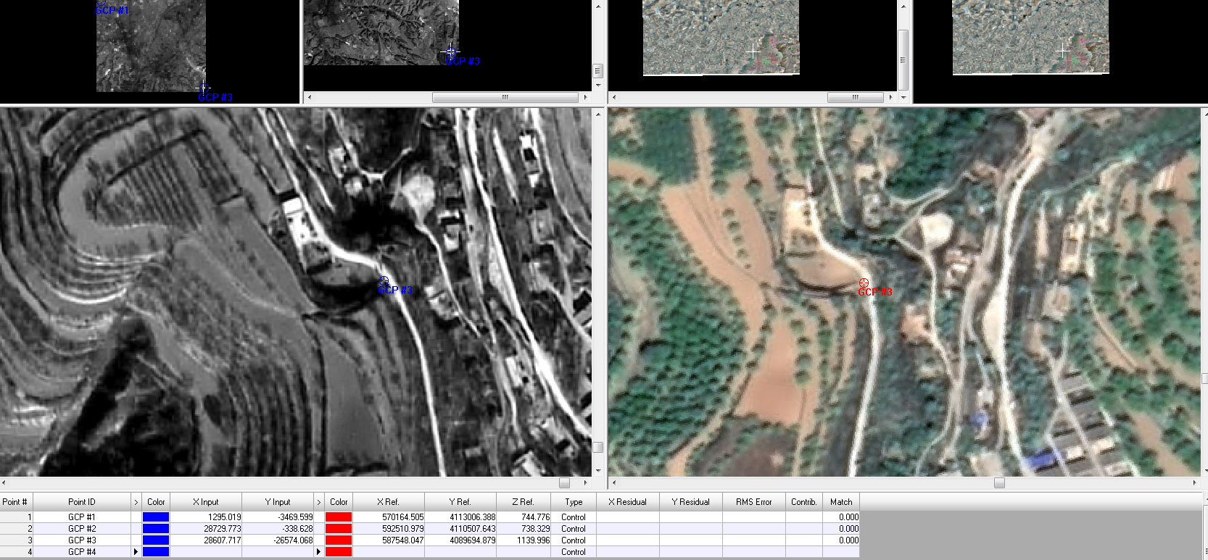Click the GCP #1 Point ID cell
Viewport: 1208px width, 560px height.
click(x=82, y=517)
